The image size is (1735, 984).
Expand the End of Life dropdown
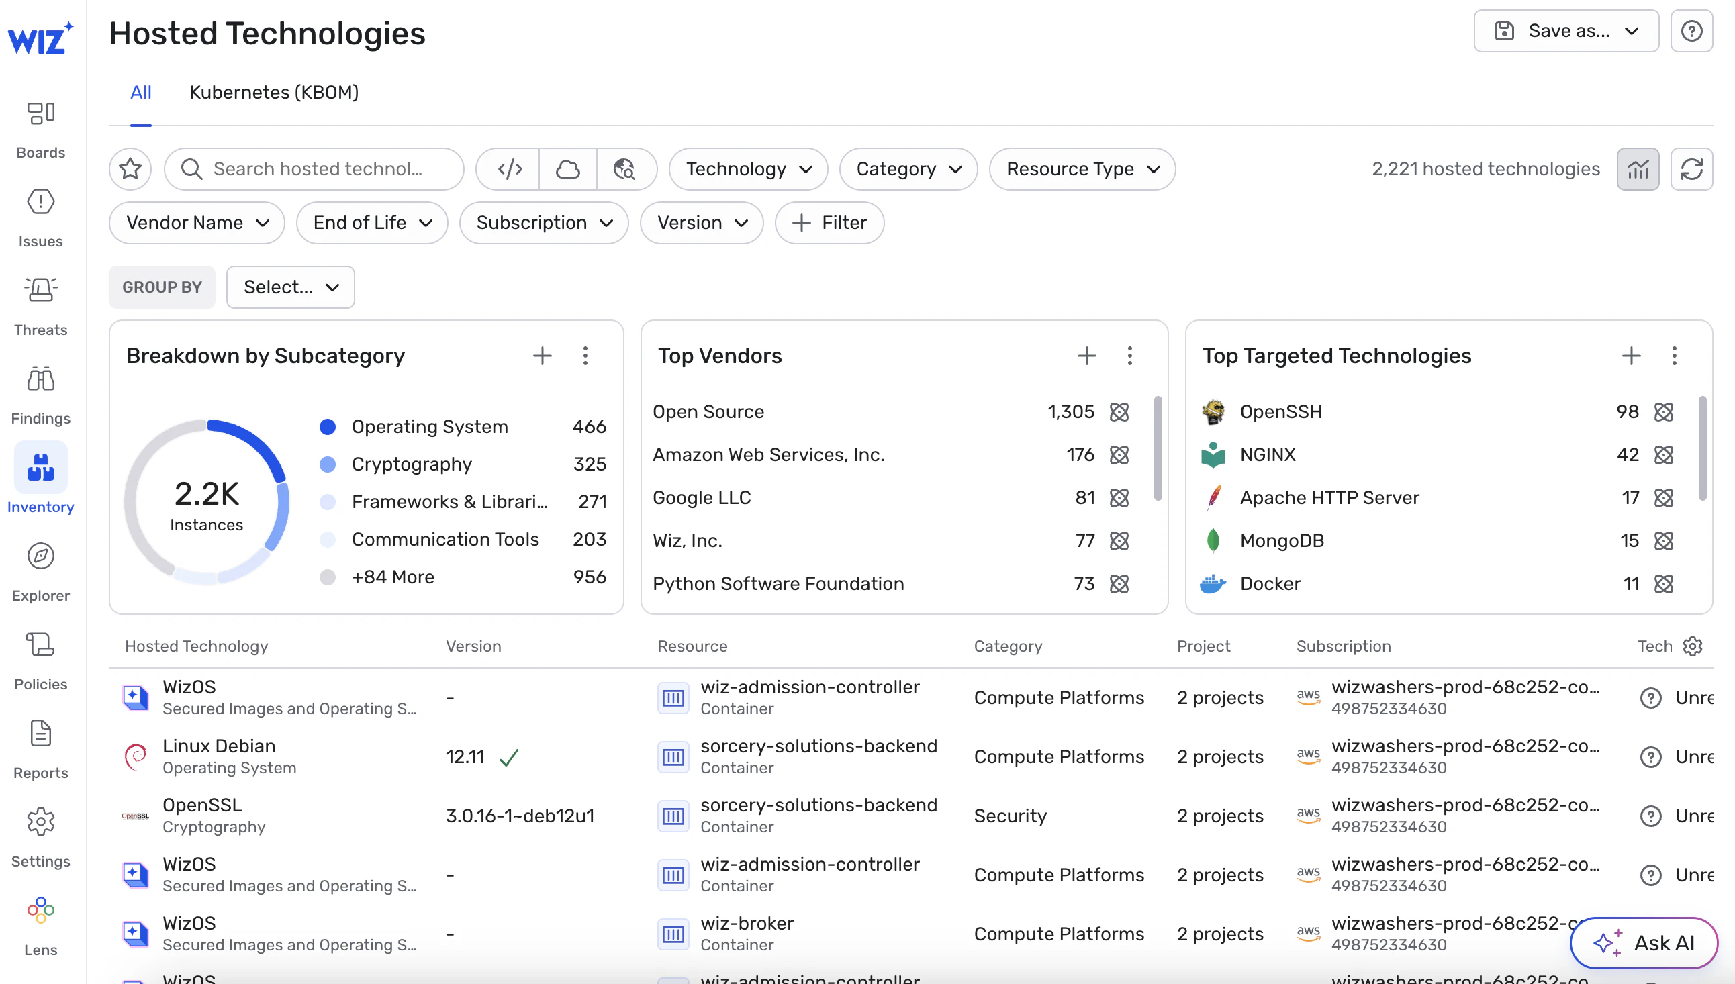click(x=372, y=223)
